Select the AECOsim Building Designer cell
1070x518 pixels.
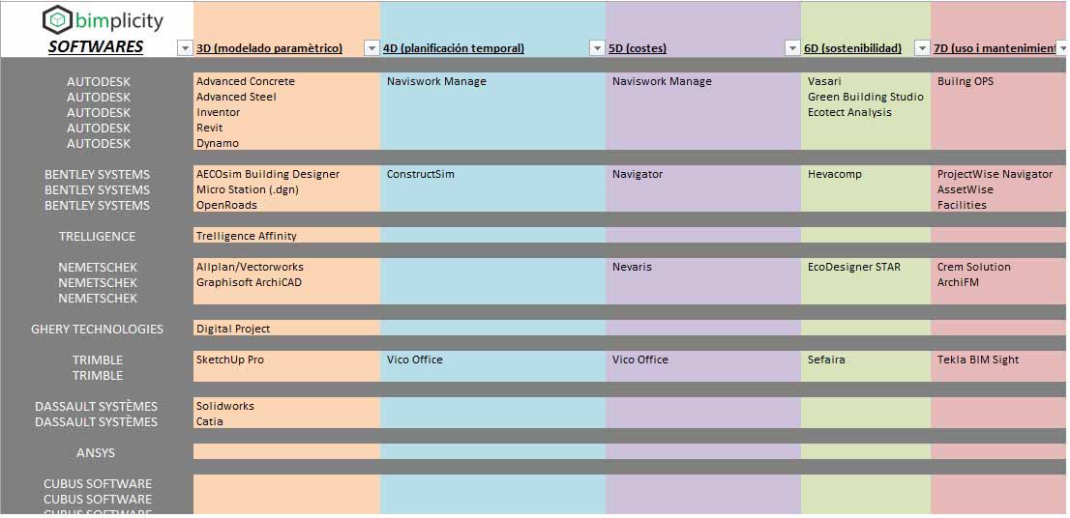tap(267, 174)
